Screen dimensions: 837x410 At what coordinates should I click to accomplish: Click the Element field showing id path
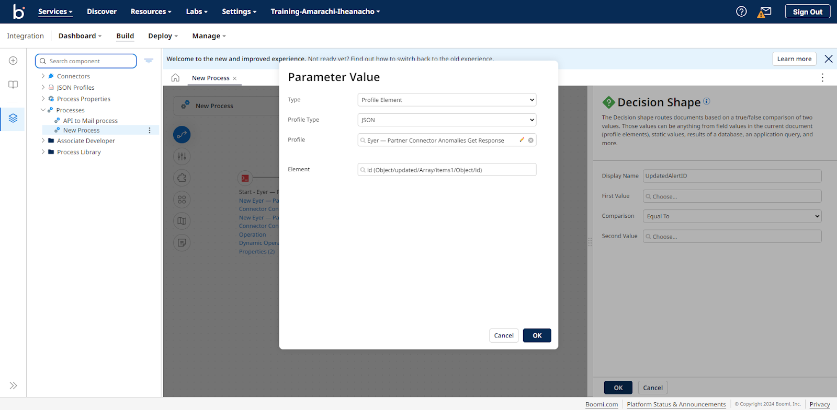(447, 170)
